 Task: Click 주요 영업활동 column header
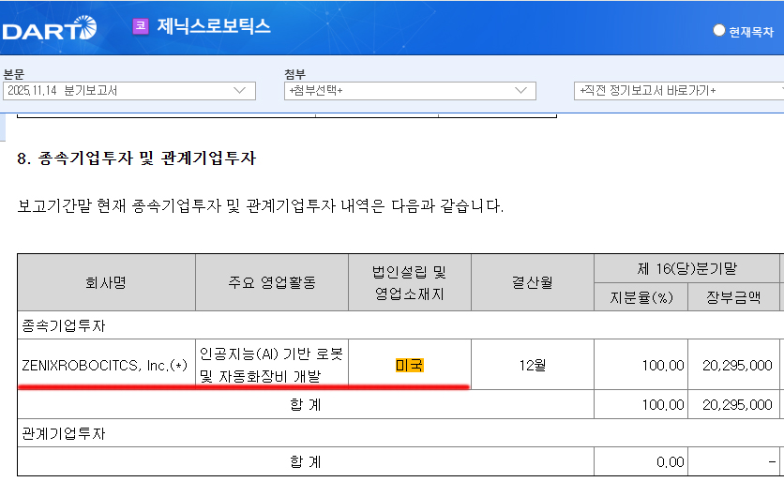272,282
